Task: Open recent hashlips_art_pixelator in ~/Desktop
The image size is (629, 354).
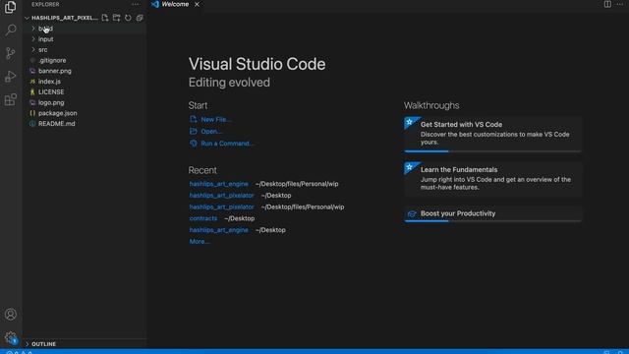Action: coord(221,196)
